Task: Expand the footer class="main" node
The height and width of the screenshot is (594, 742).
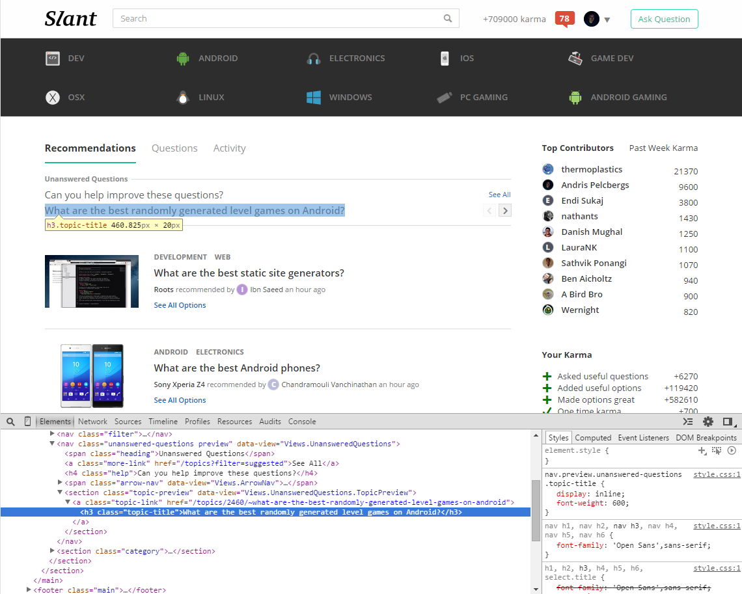Action: pos(29,589)
